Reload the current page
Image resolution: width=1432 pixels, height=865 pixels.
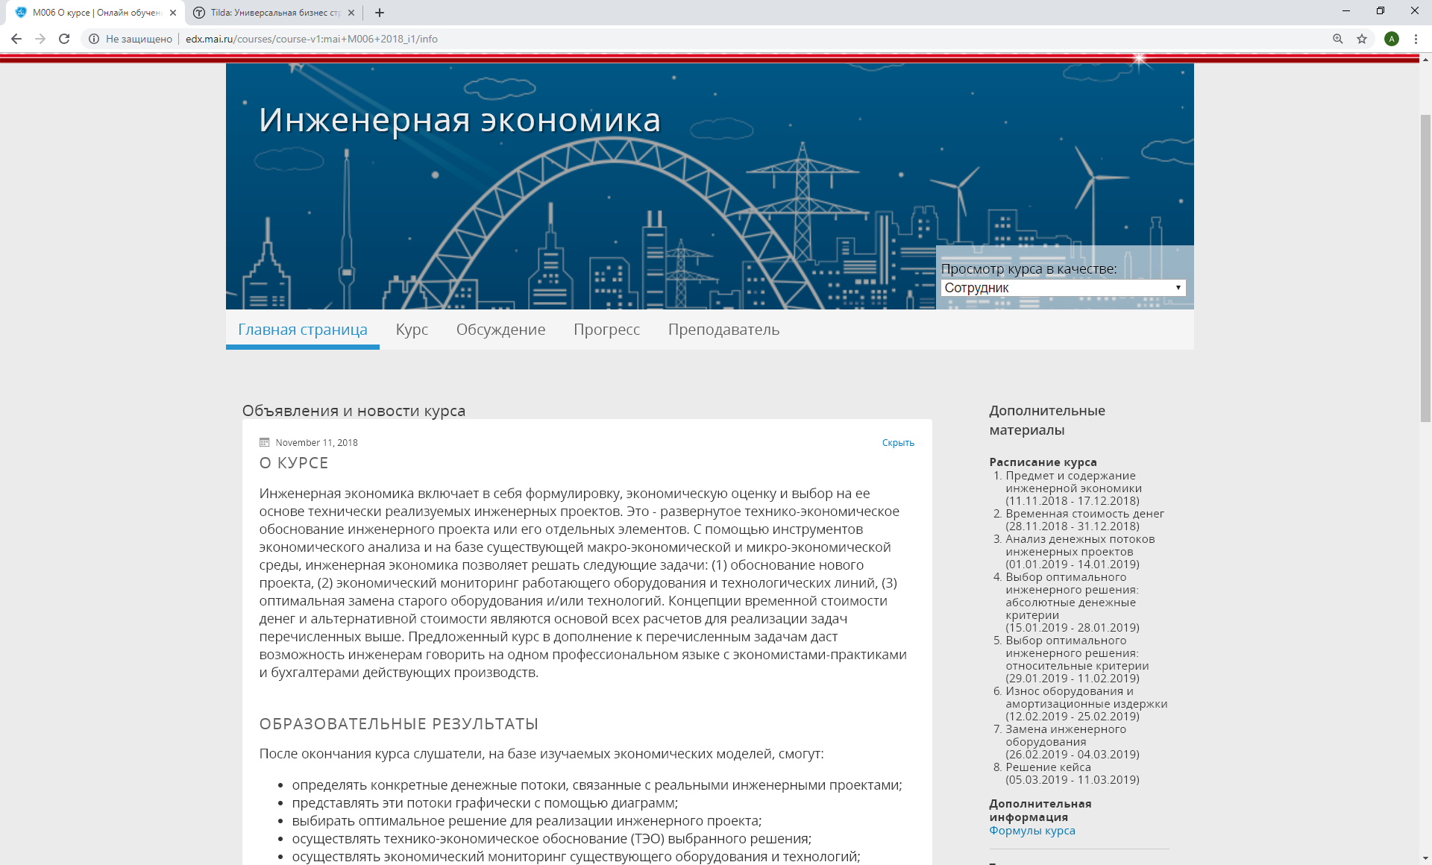click(x=64, y=39)
